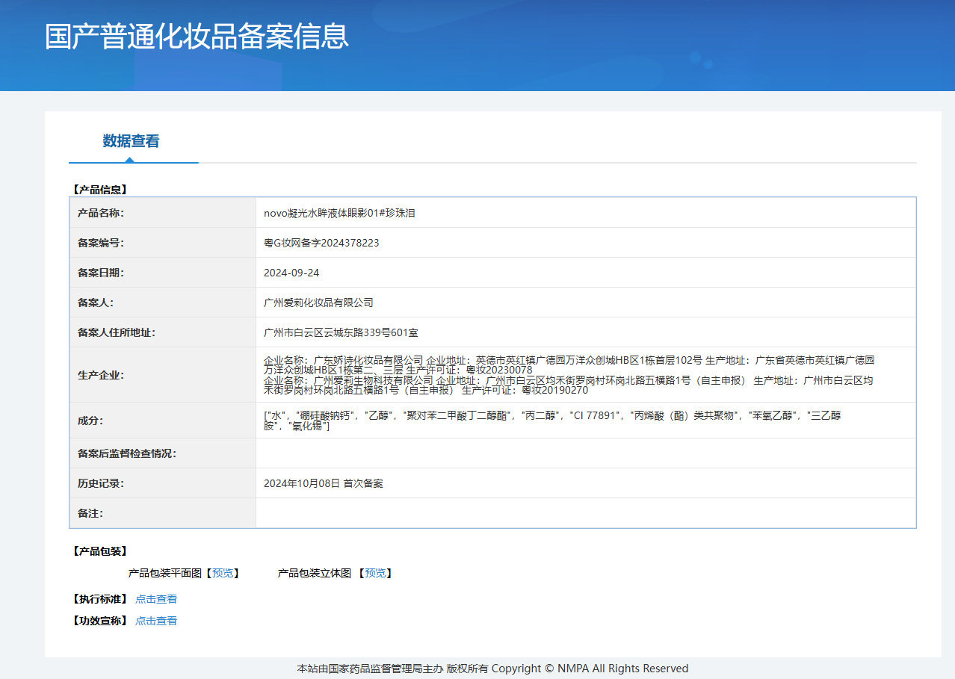Click filing number 粤G妆网备字2024378223
Screen dimensions: 955x679
[x=321, y=243]
